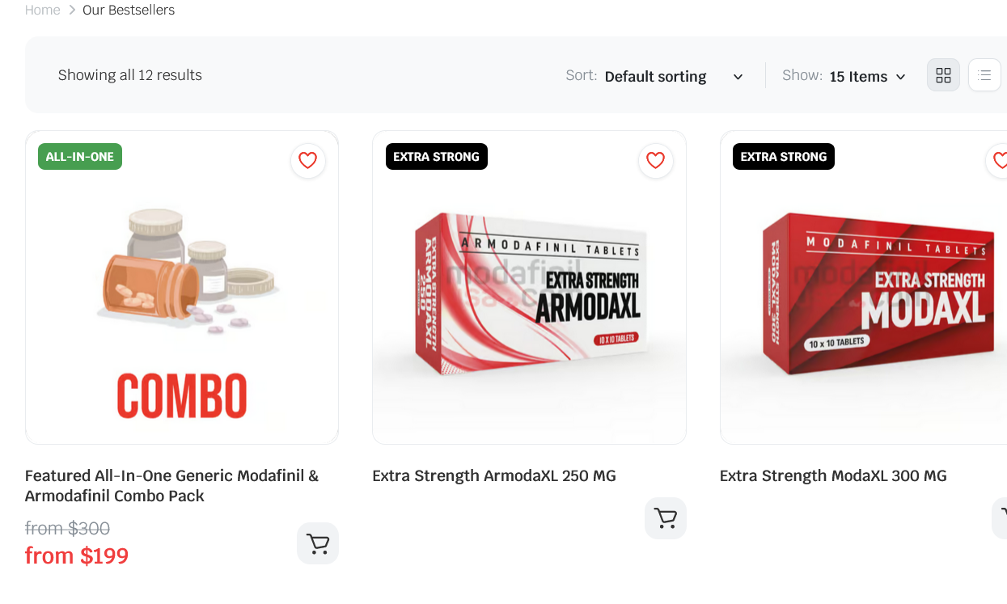The width and height of the screenshot is (1007, 604).
Task: Switch to grid view layout
Action: 943,74
